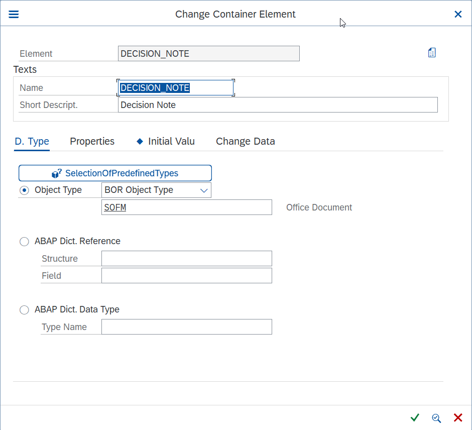Select the ABAP Dict. Reference radio button
472x430 pixels.
click(x=25, y=242)
